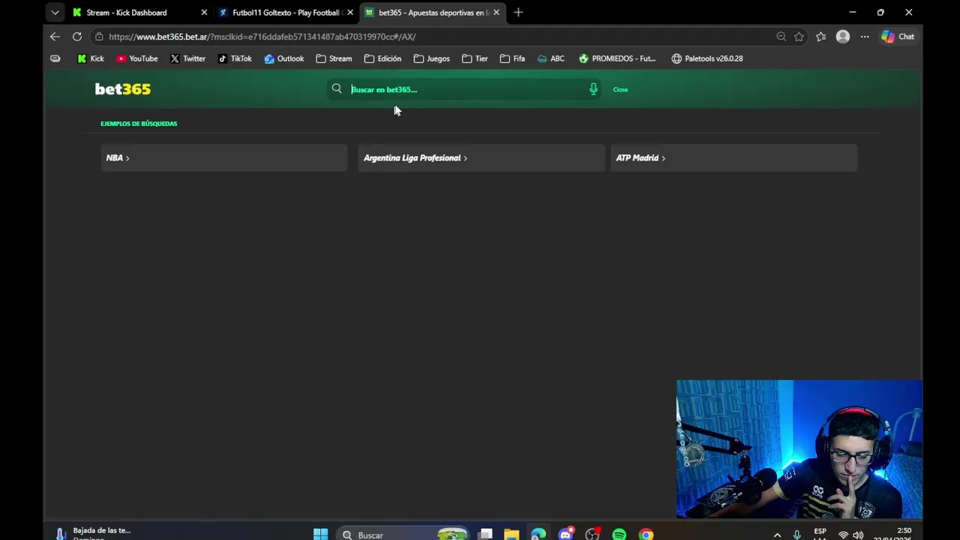
Task: Open Microsoft Edge taskbar icon
Action: [538, 534]
